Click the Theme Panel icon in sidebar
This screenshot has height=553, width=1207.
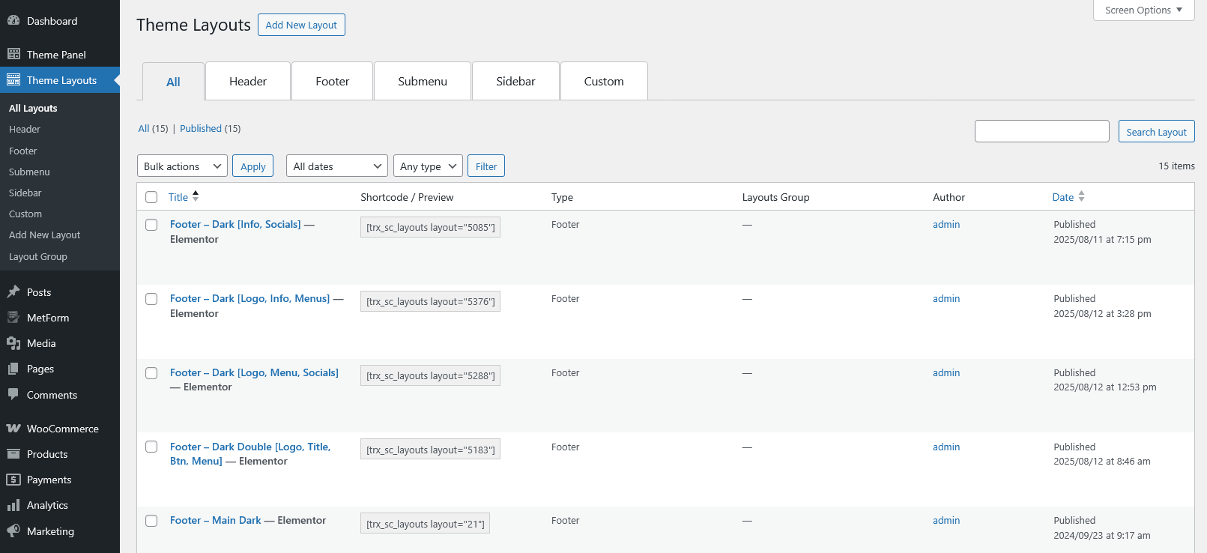pos(13,54)
